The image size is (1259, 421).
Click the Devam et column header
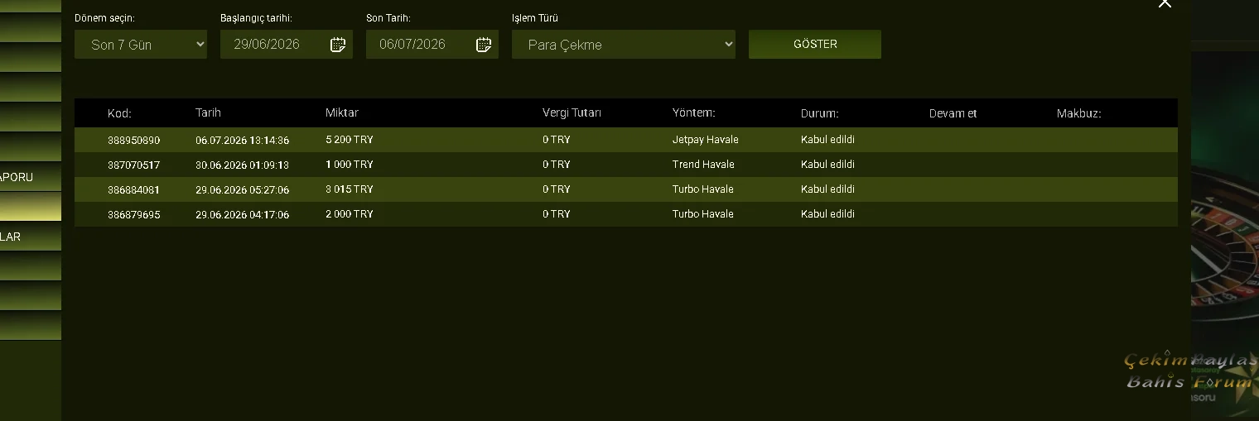coord(953,113)
